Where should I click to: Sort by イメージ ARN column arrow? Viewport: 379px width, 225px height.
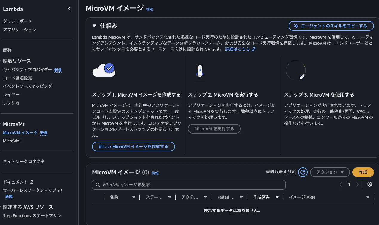[368, 197]
